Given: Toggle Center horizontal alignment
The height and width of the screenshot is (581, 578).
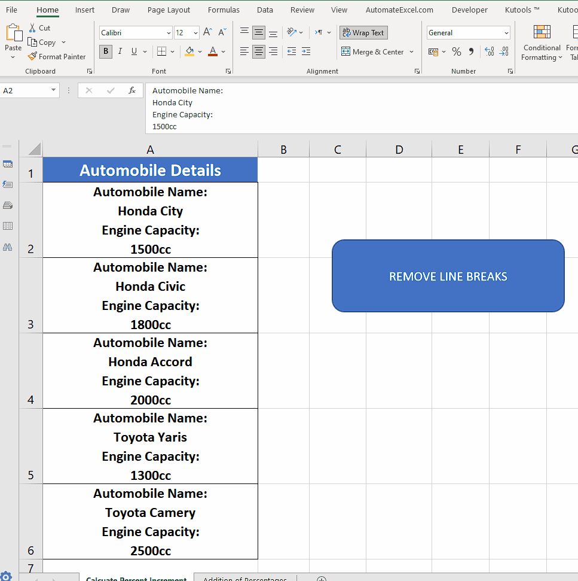Looking at the screenshot, I should (x=259, y=51).
